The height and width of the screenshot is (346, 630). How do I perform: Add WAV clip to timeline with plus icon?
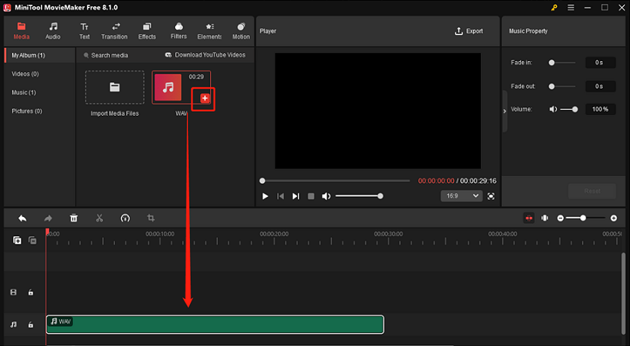[x=205, y=98]
